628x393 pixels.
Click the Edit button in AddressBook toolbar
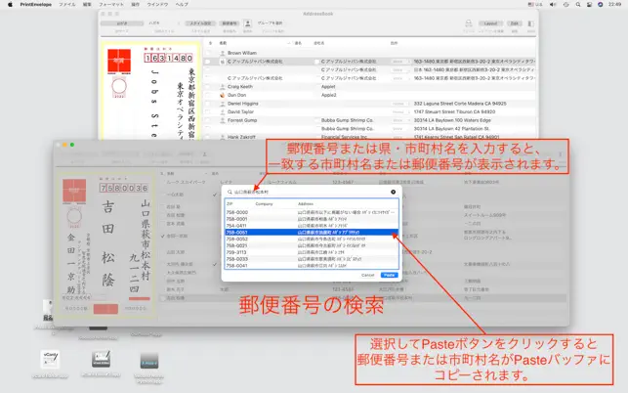point(515,23)
